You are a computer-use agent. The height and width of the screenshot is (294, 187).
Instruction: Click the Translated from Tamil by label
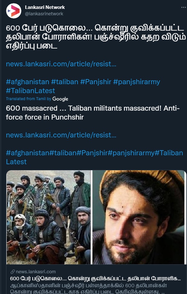[x=28, y=99]
